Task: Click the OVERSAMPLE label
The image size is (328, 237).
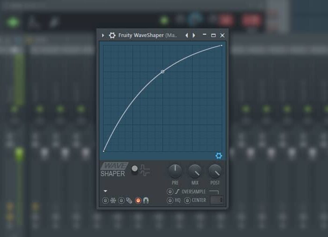Action: (194, 192)
